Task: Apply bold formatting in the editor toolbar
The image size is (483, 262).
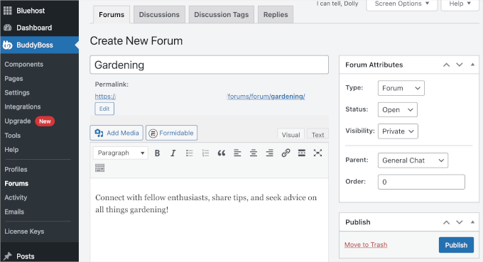Action: (157, 153)
